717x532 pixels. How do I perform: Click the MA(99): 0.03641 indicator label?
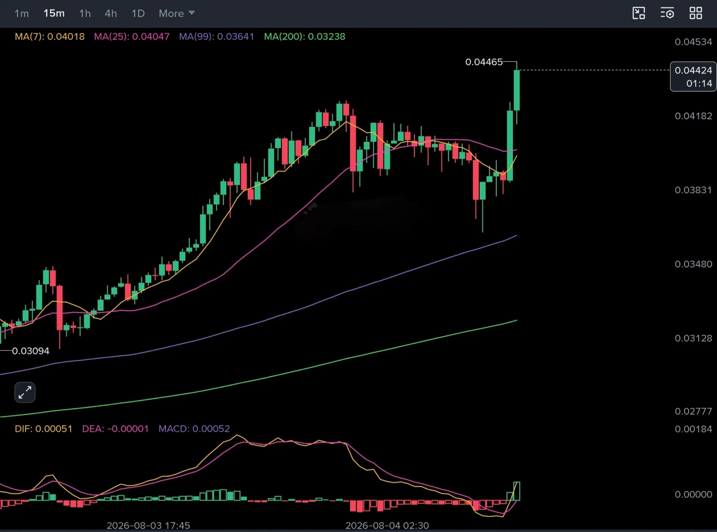(x=217, y=37)
